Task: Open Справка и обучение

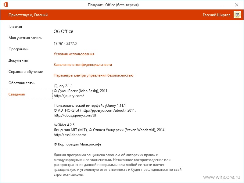Action: (26, 72)
